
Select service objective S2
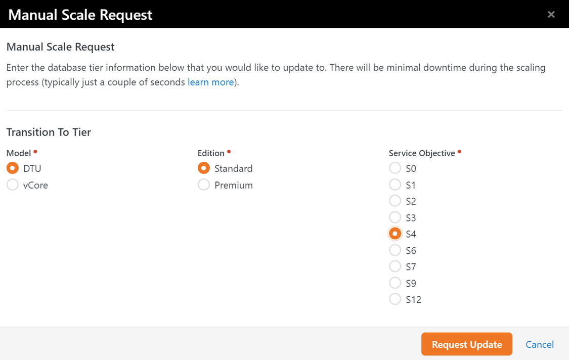coord(395,201)
